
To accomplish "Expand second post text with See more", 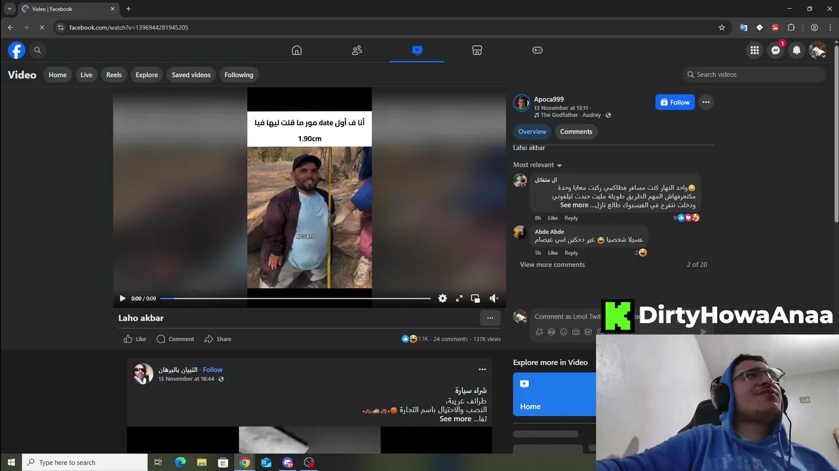I will coord(456,419).
